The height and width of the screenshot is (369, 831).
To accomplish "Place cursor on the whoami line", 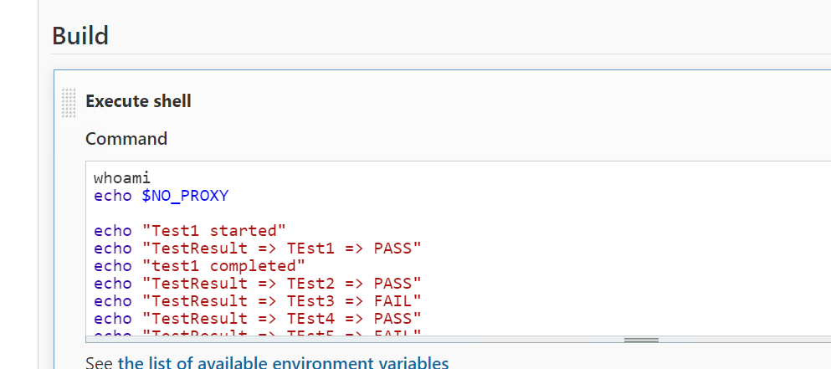I will coord(122,178).
